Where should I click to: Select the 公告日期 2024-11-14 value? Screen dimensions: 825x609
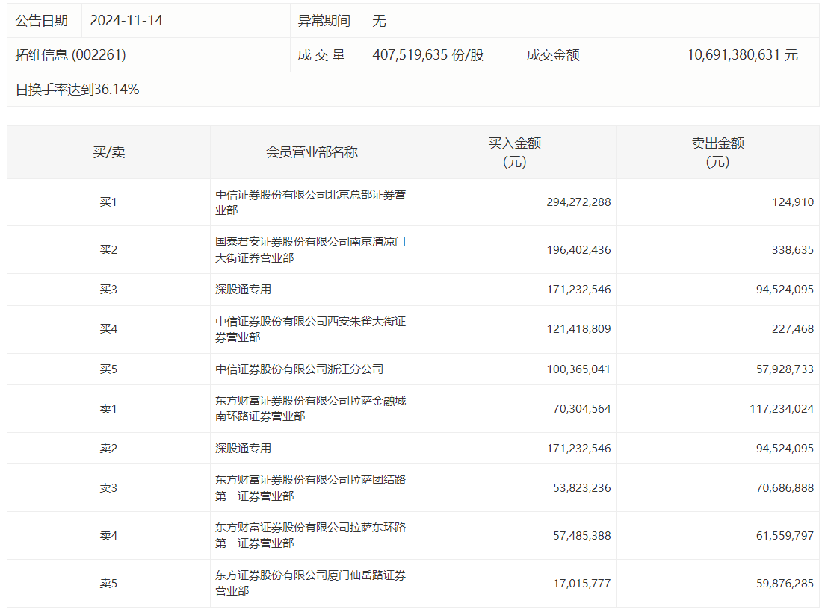(x=126, y=20)
